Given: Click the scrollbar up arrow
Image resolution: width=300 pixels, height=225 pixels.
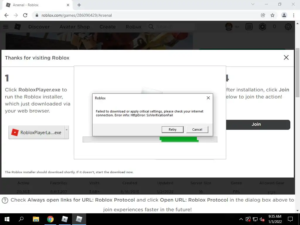Looking at the screenshot, I should [297, 23].
